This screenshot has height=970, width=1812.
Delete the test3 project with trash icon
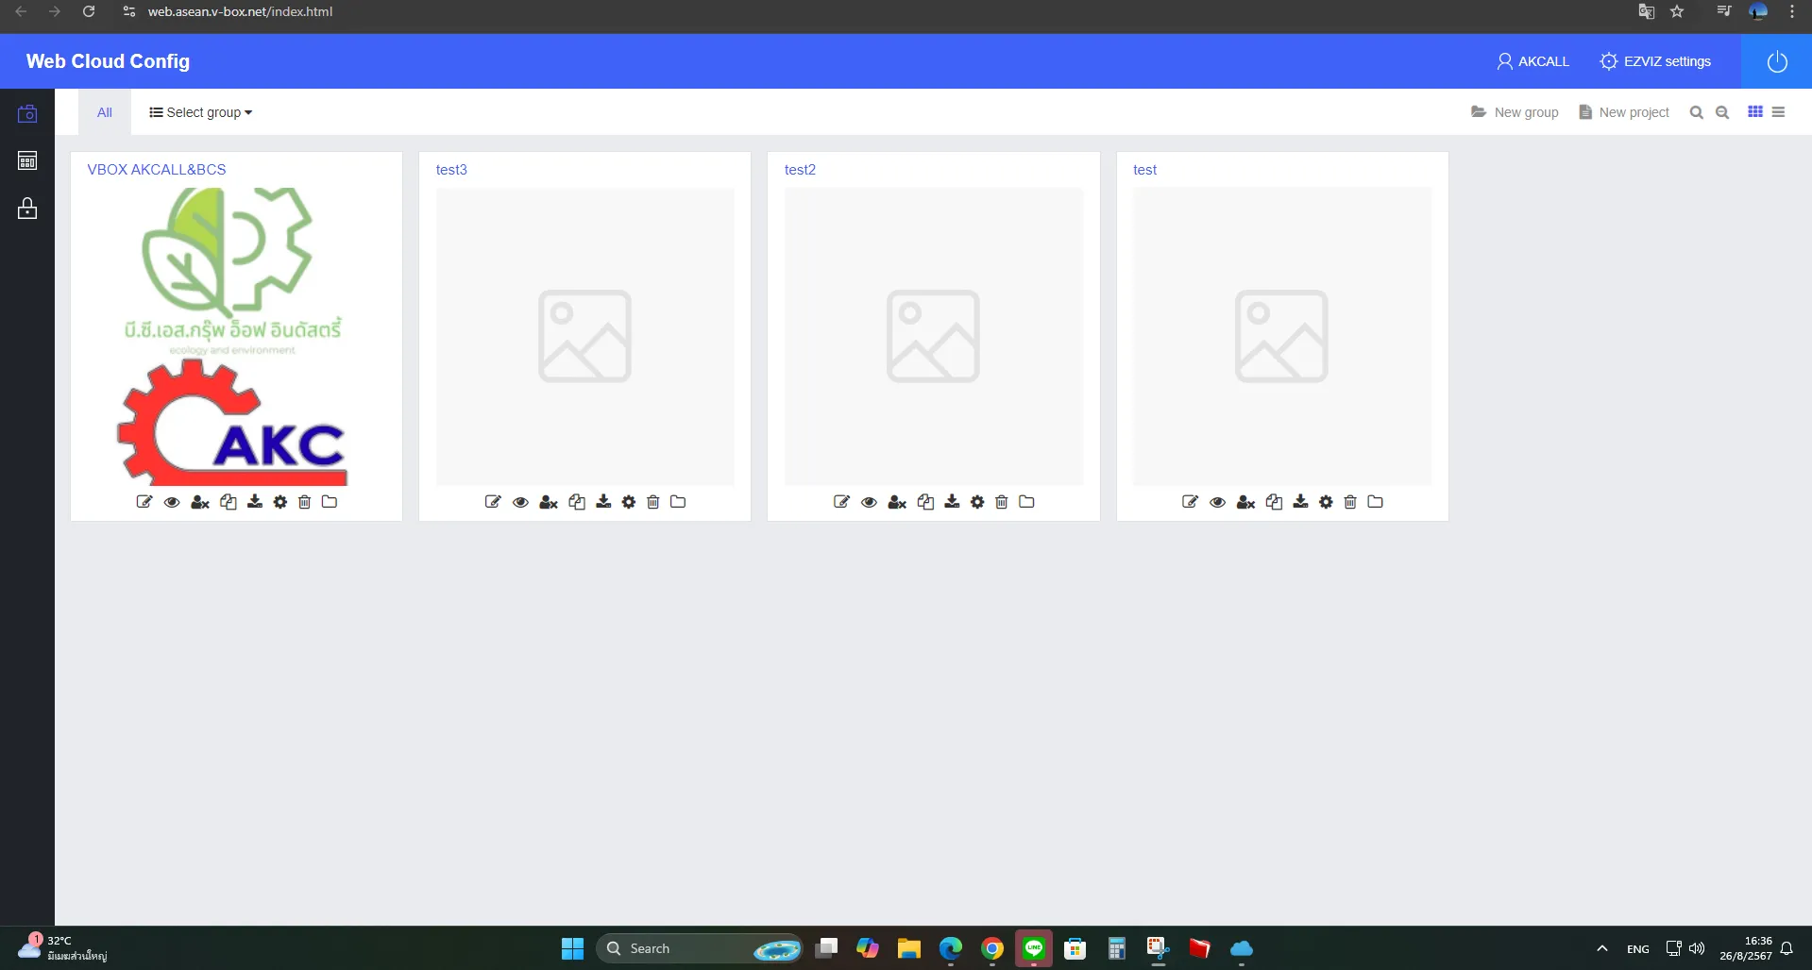[x=652, y=502]
